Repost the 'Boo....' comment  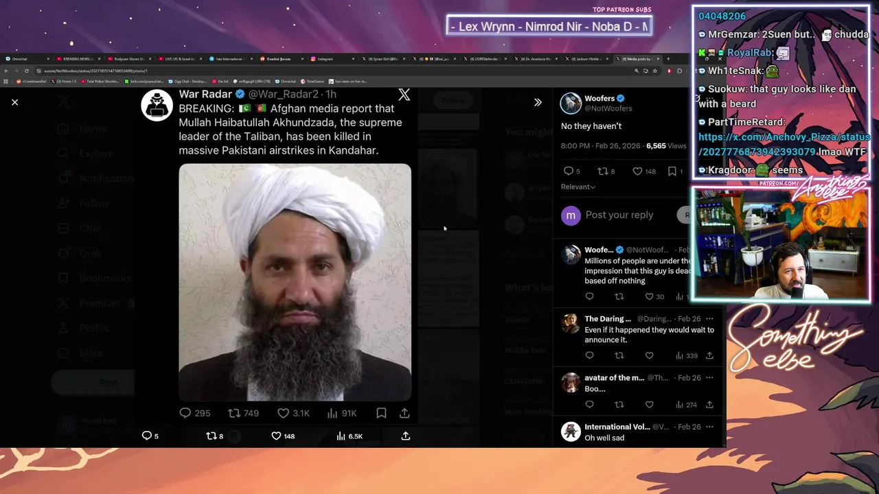(x=619, y=404)
